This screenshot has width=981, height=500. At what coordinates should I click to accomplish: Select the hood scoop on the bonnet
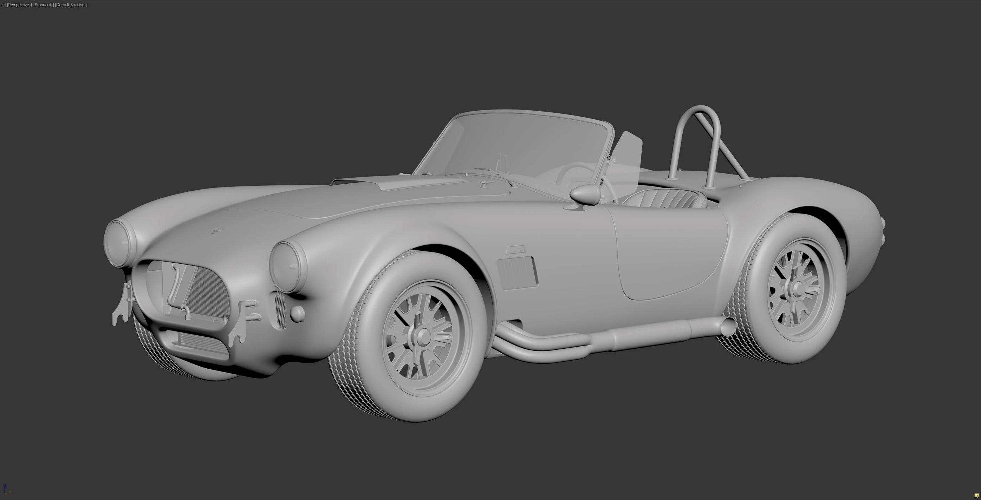coord(396,183)
